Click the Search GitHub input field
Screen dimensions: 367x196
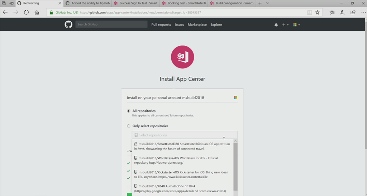[x=111, y=25]
